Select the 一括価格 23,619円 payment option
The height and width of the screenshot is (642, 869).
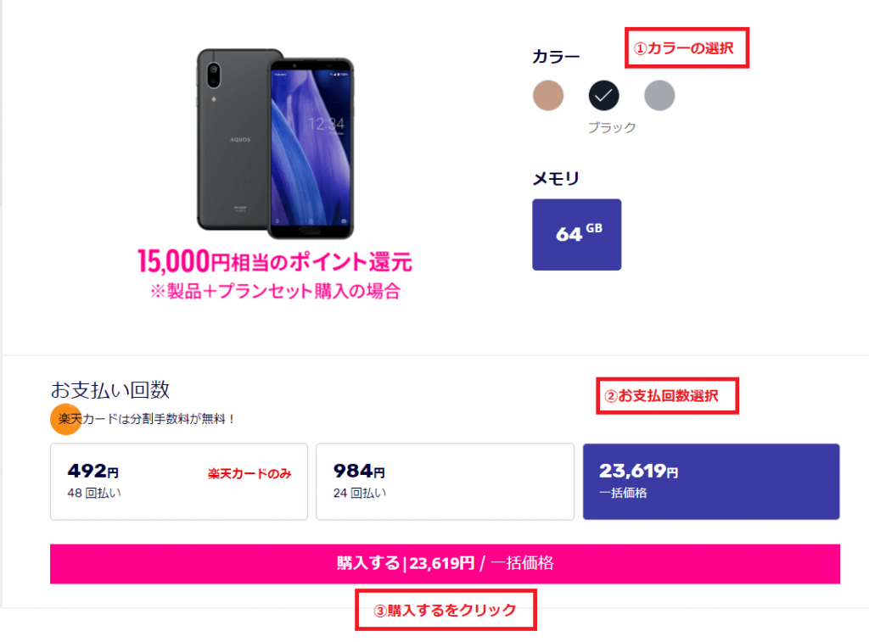[x=711, y=482]
